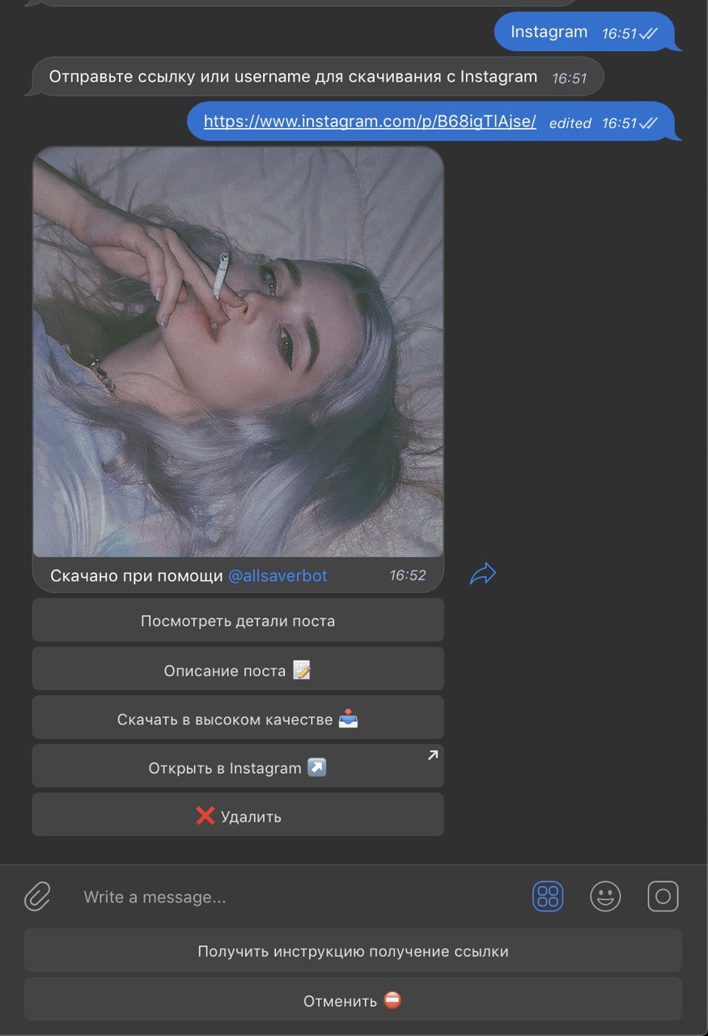Image resolution: width=708 pixels, height=1036 pixels.
Task: Open the Instagram post URL link
Action: point(370,121)
